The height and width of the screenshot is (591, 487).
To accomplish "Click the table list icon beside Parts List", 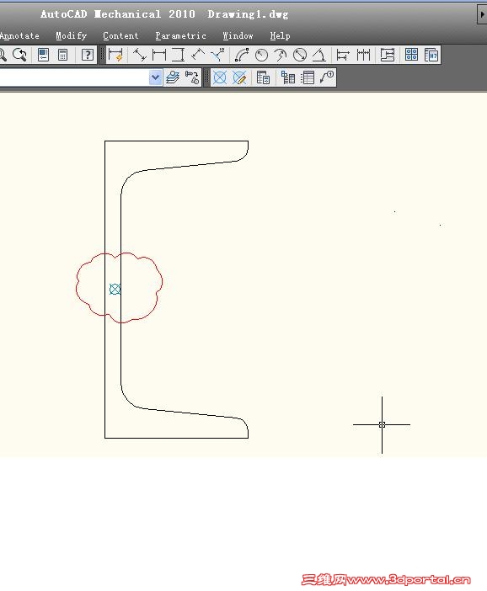I will (308, 78).
